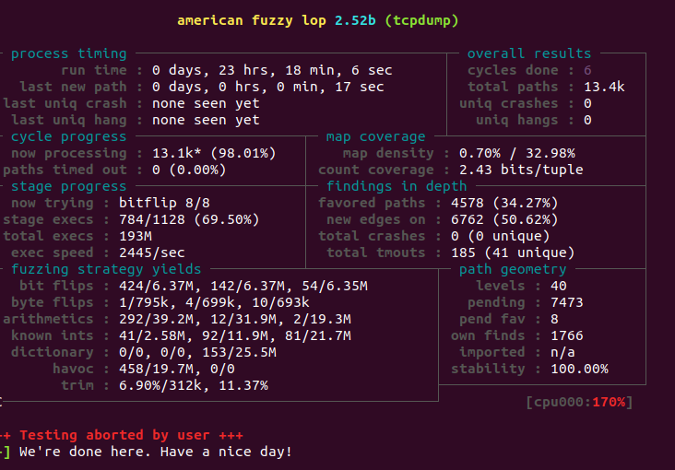Click own finds value '1766'
The height and width of the screenshot is (470, 675).
(x=566, y=335)
